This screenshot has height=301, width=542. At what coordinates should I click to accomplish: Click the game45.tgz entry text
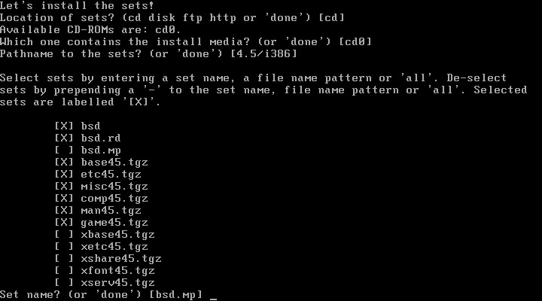tap(114, 223)
